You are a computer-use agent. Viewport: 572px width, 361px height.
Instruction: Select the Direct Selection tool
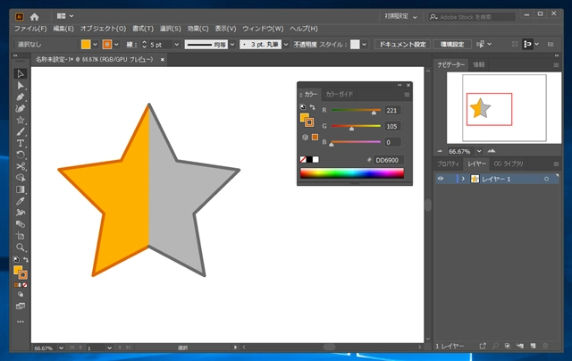click(21, 86)
